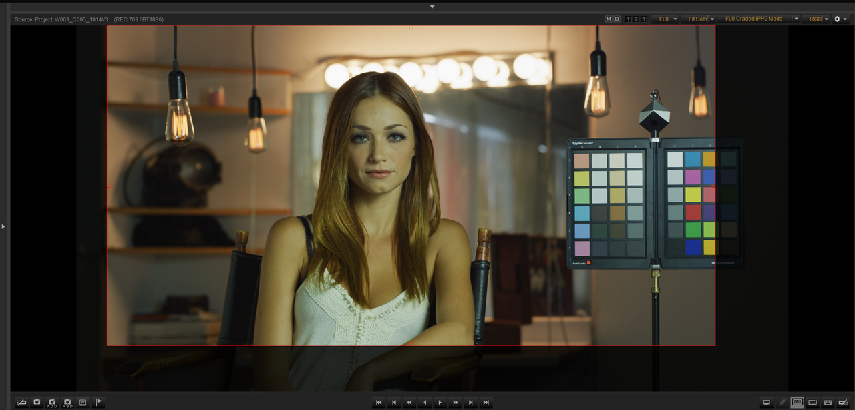Open the viewer settings gear menu
The width and height of the screenshot is (855, 410).
pos(840,19)
